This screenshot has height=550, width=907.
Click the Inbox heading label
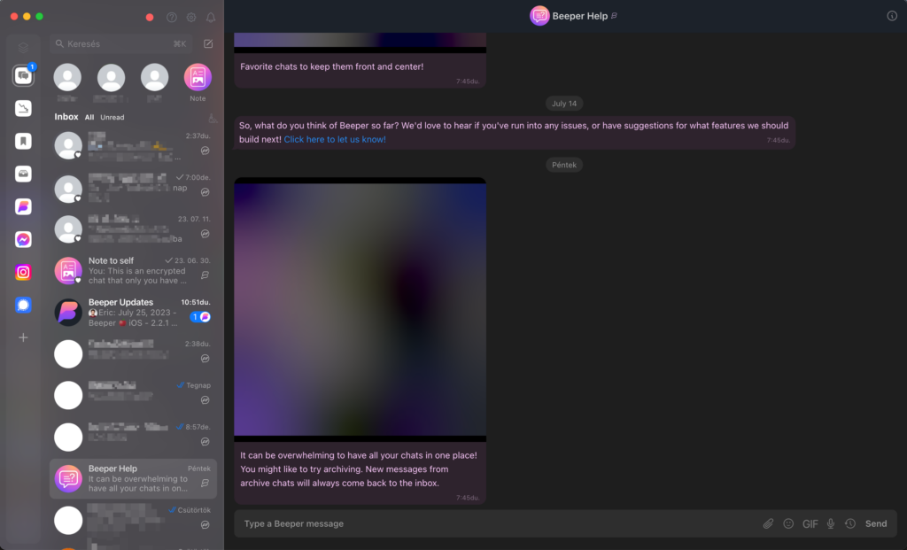point(66,117)
